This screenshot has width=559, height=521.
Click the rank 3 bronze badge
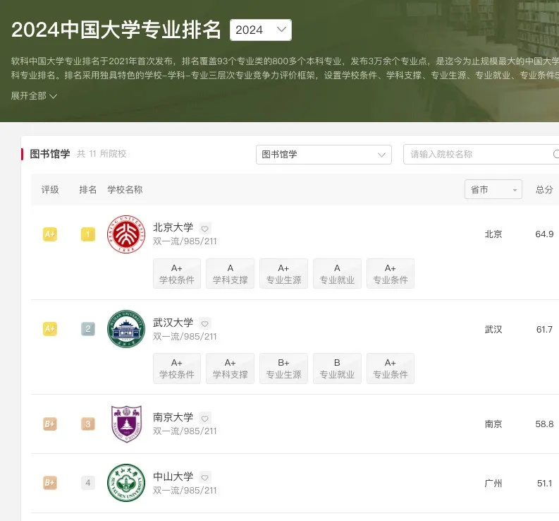click(88, 424)
